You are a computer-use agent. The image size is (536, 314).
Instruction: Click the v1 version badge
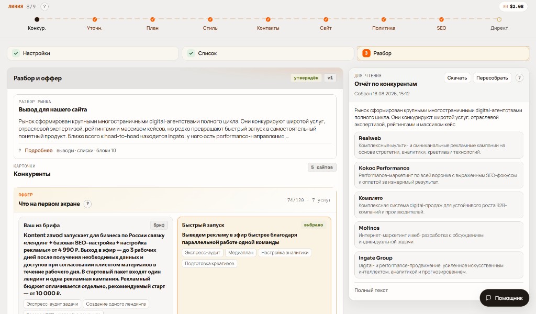pyautogui.click(x=330, y=78)
